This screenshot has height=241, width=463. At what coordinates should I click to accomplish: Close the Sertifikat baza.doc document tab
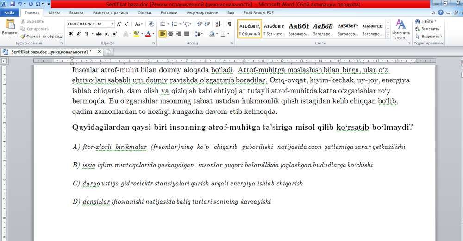click(100, 51)
